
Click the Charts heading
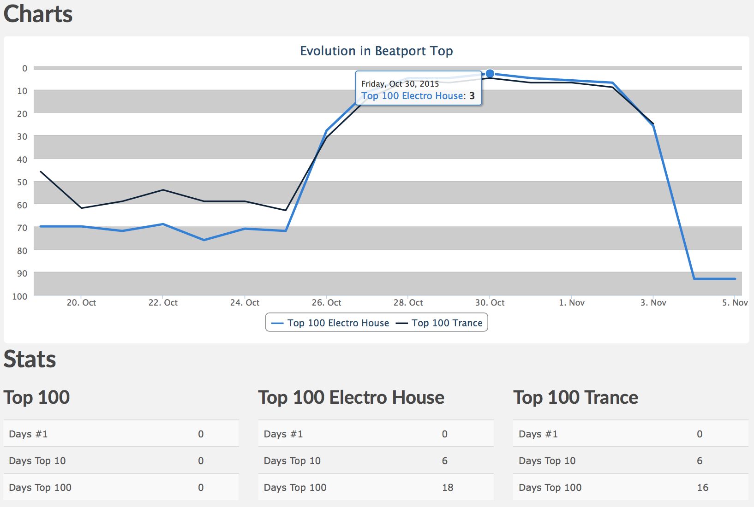(x=38, y=14)
